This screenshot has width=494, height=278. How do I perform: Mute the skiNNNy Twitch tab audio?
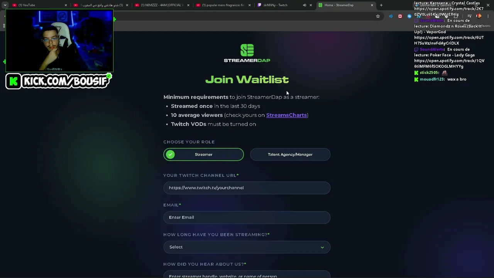pyautogui.click(x=305, y=5)
